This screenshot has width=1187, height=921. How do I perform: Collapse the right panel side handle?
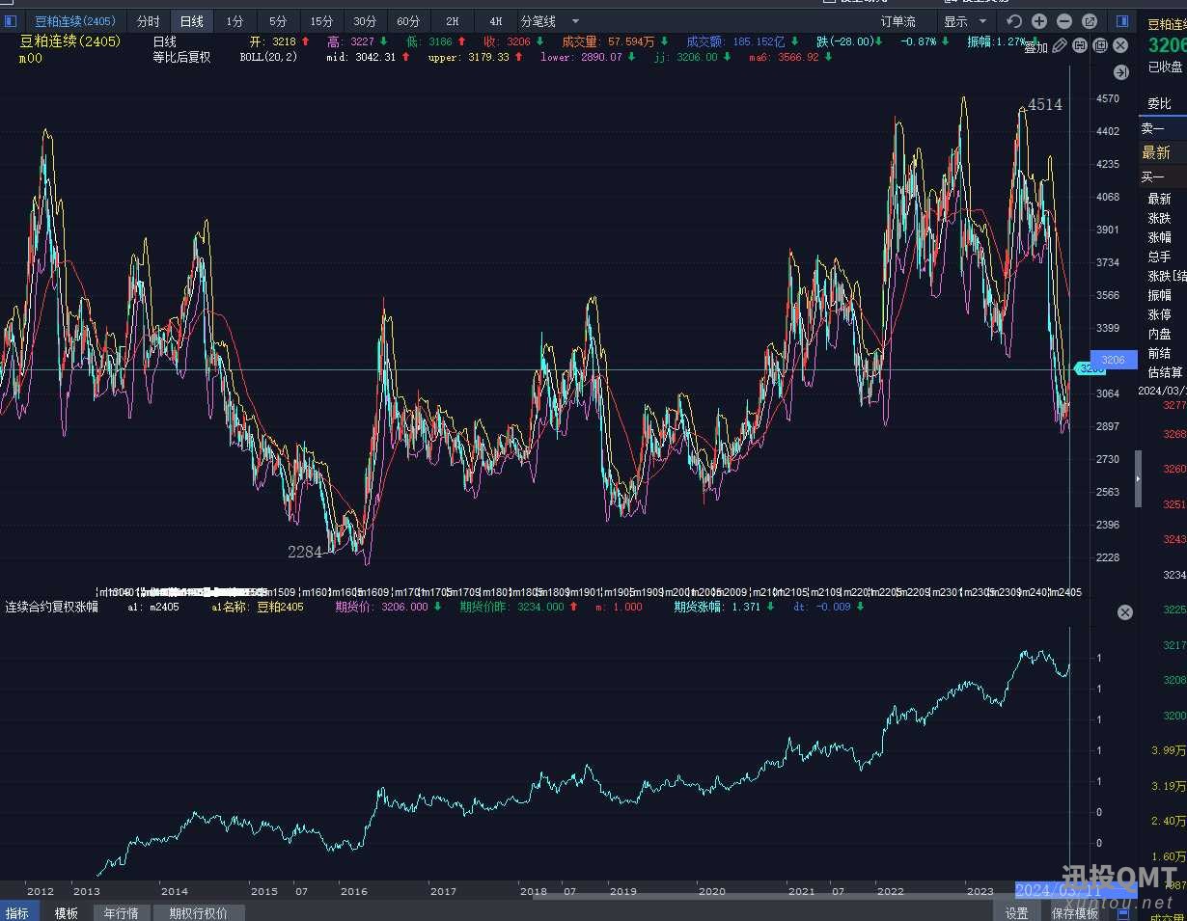[1138, 478]
